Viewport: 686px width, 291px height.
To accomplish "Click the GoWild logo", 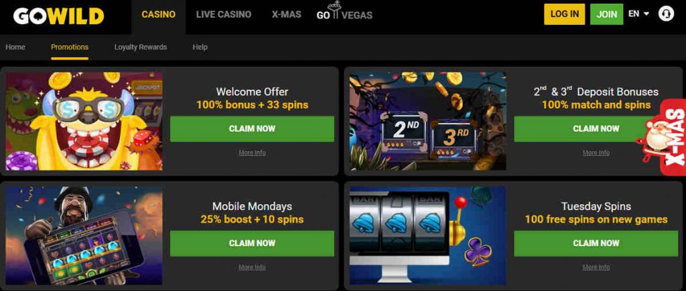I will [x=59, y=16].
